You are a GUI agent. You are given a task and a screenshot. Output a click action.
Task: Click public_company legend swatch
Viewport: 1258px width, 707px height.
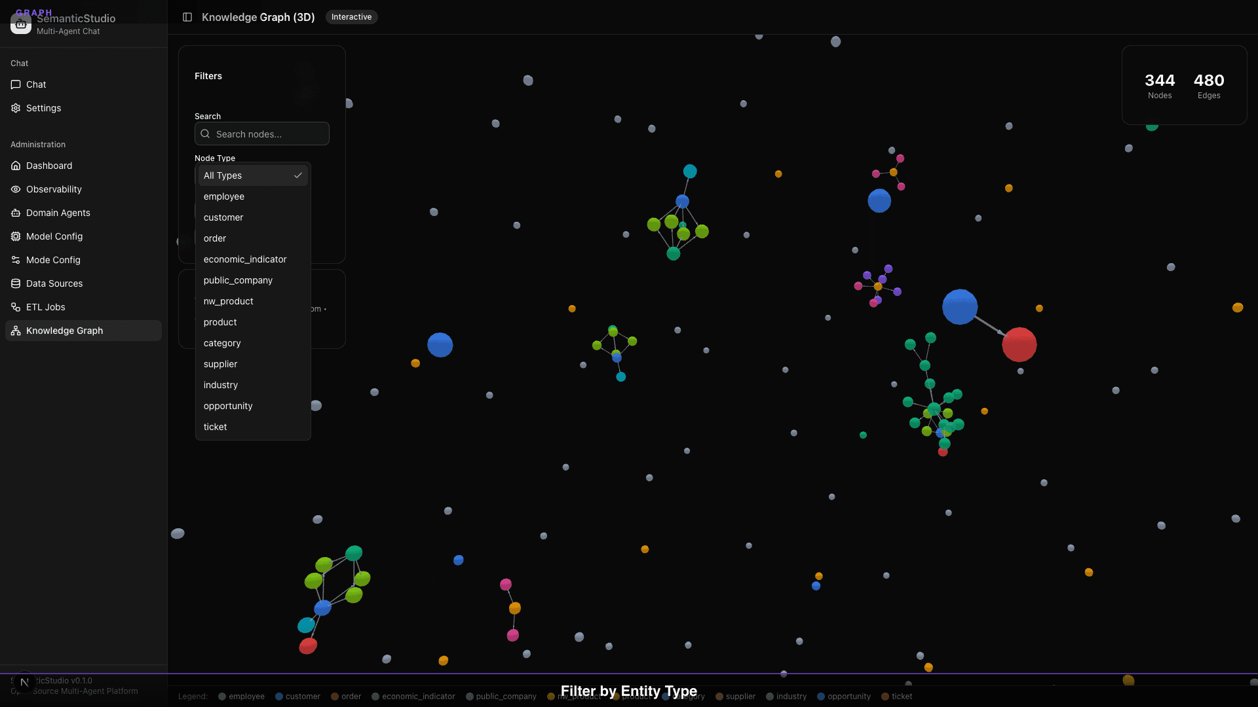pyautogui.click(x=470, y=697)
